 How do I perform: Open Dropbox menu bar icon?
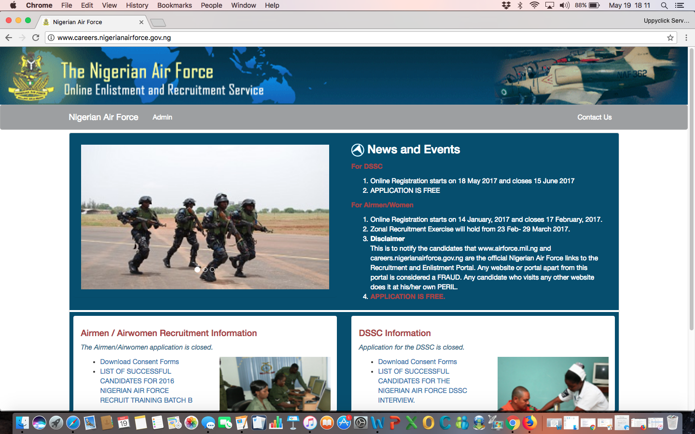coord(506,5)
